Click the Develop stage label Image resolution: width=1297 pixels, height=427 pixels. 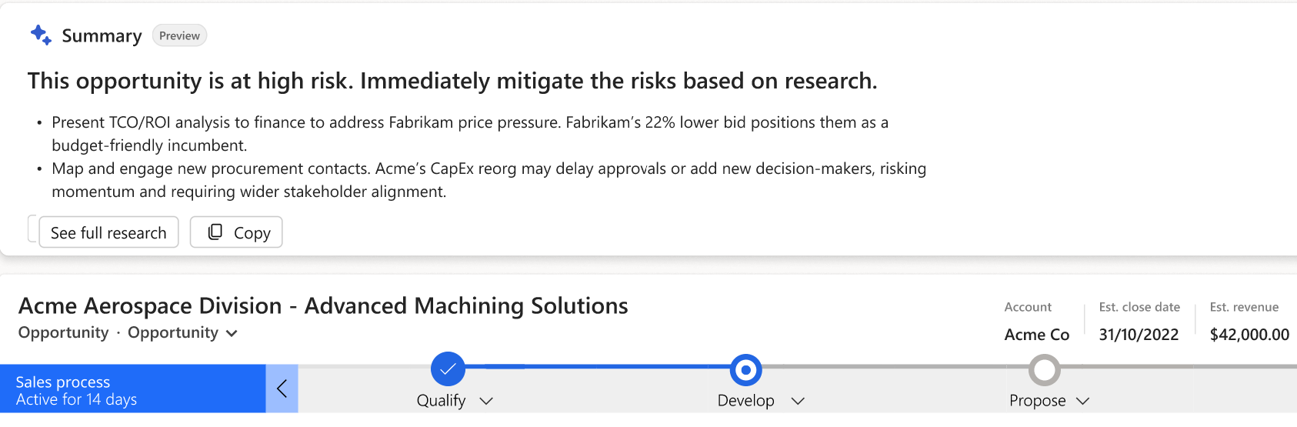745,401
